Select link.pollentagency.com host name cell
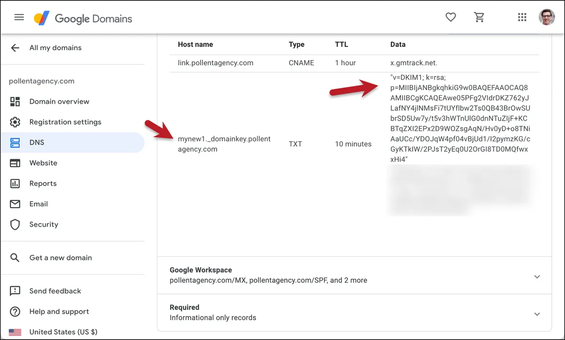Viewport: 565px width, 340px height. (216, 63)
